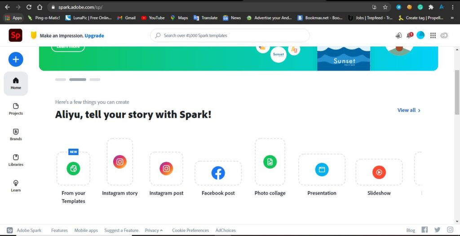
Task: Open the Gmail bookmark
Action: tap(126, 18)
